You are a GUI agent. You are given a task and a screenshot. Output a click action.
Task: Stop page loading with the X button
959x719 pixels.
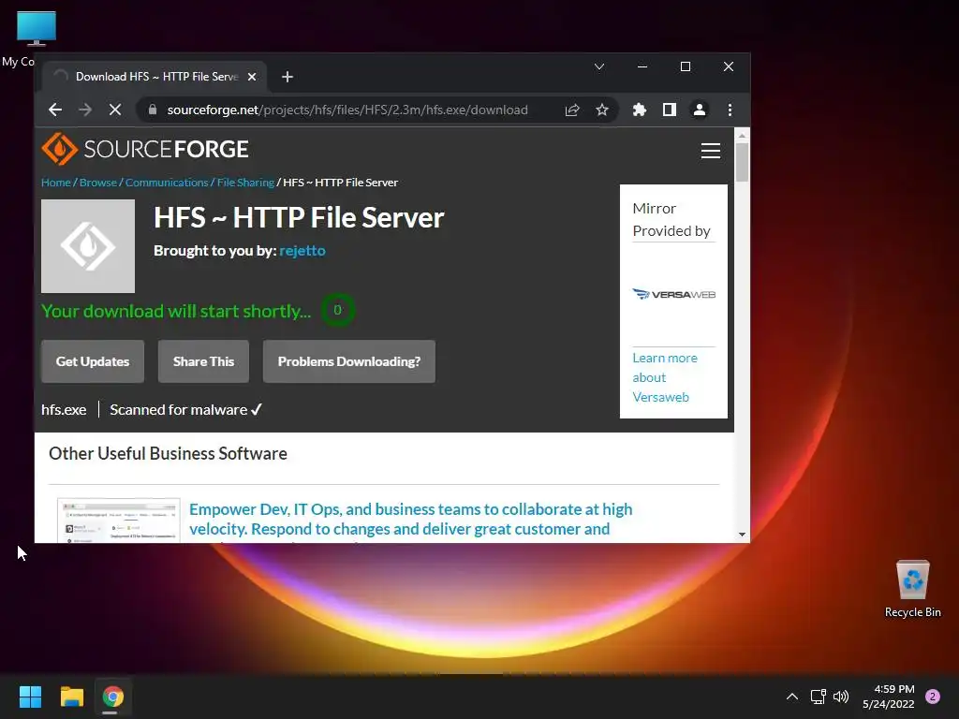pyautogui.click(x=115, y=110)
